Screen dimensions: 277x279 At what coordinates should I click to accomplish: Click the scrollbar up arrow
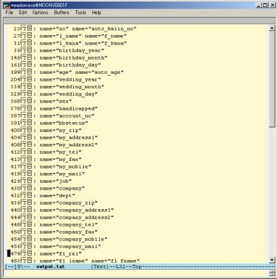pyautogui.click(x=272, y=28)
